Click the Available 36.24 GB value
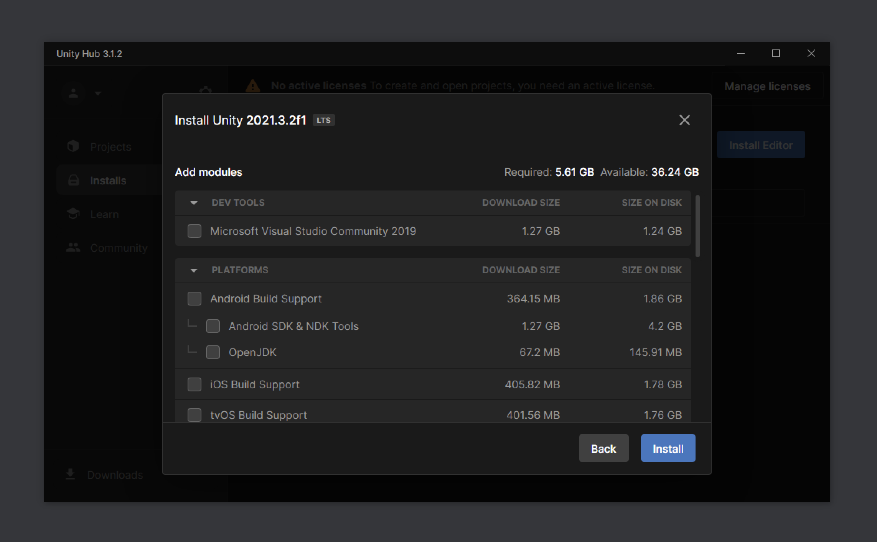This screenshot has height=542, width=877. pyautogui.click(x=675, y=172)
